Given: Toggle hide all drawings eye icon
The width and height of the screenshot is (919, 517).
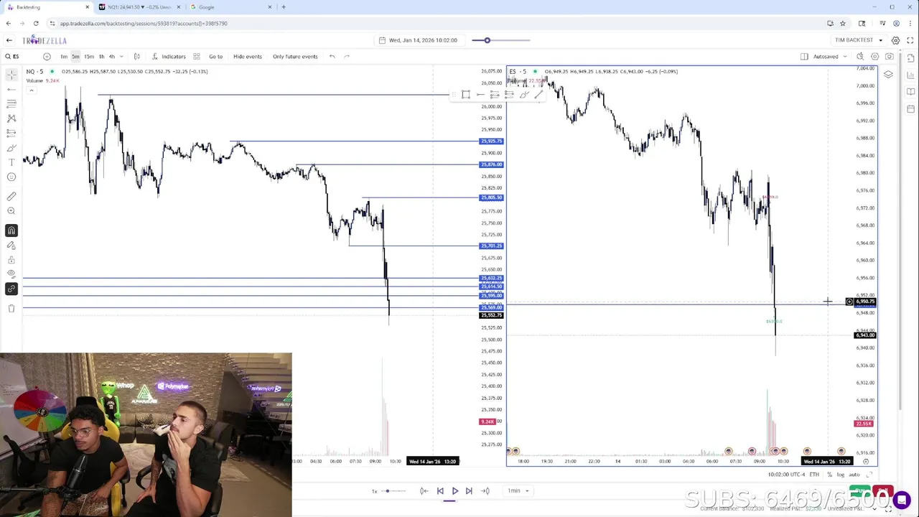Looking at the screenshot, I should point(11,274).
